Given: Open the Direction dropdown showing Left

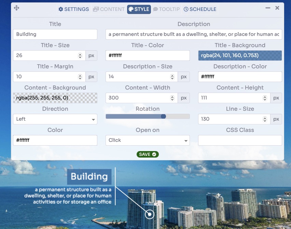Looking at the screenshot, I should pos(55,119).
